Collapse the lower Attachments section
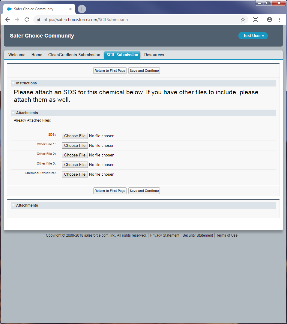287x324 pixels. [x=13, y=205]
